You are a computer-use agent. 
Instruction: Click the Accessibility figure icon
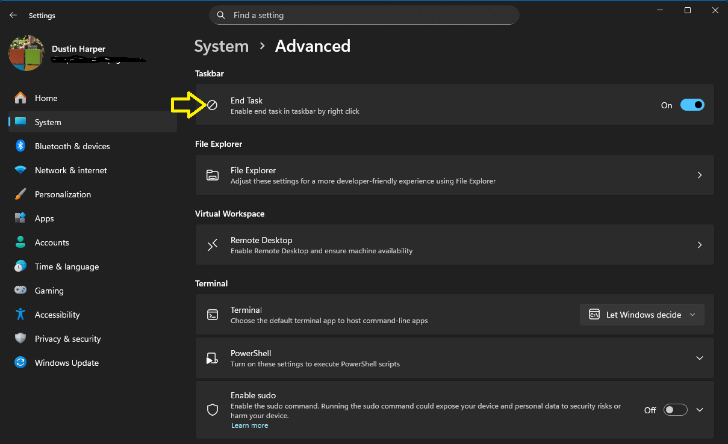20,315
